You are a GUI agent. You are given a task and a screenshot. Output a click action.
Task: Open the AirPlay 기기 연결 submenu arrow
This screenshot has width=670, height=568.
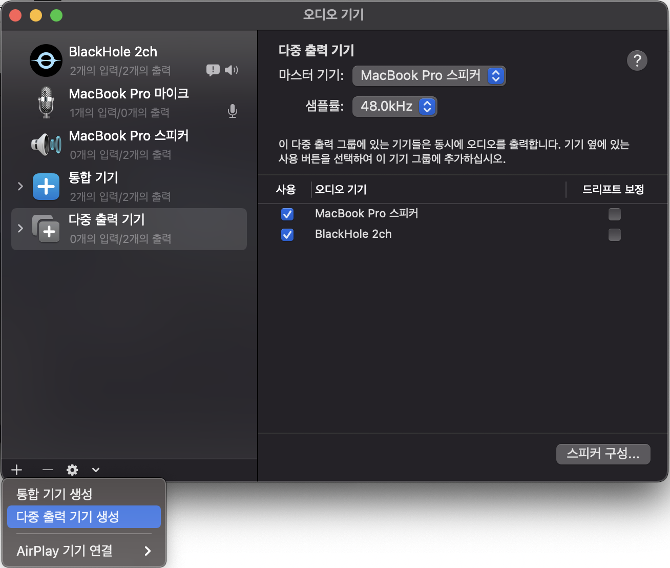[x=148, y=551]
